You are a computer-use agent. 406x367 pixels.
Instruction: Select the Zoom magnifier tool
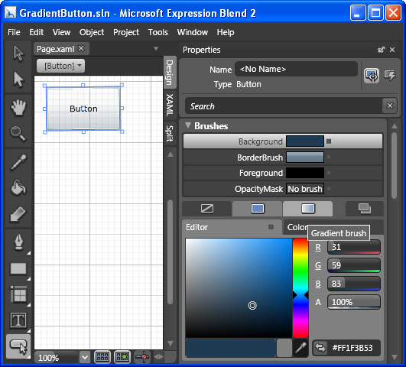[x=18, y=134]
